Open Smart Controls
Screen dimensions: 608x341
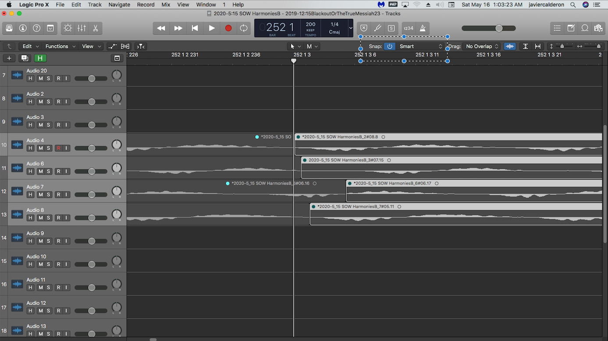pyautogui.click(x=68, y=28)
